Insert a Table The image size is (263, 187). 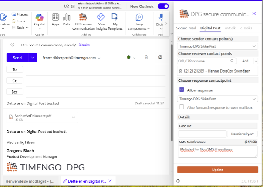[x=18, y=28]
